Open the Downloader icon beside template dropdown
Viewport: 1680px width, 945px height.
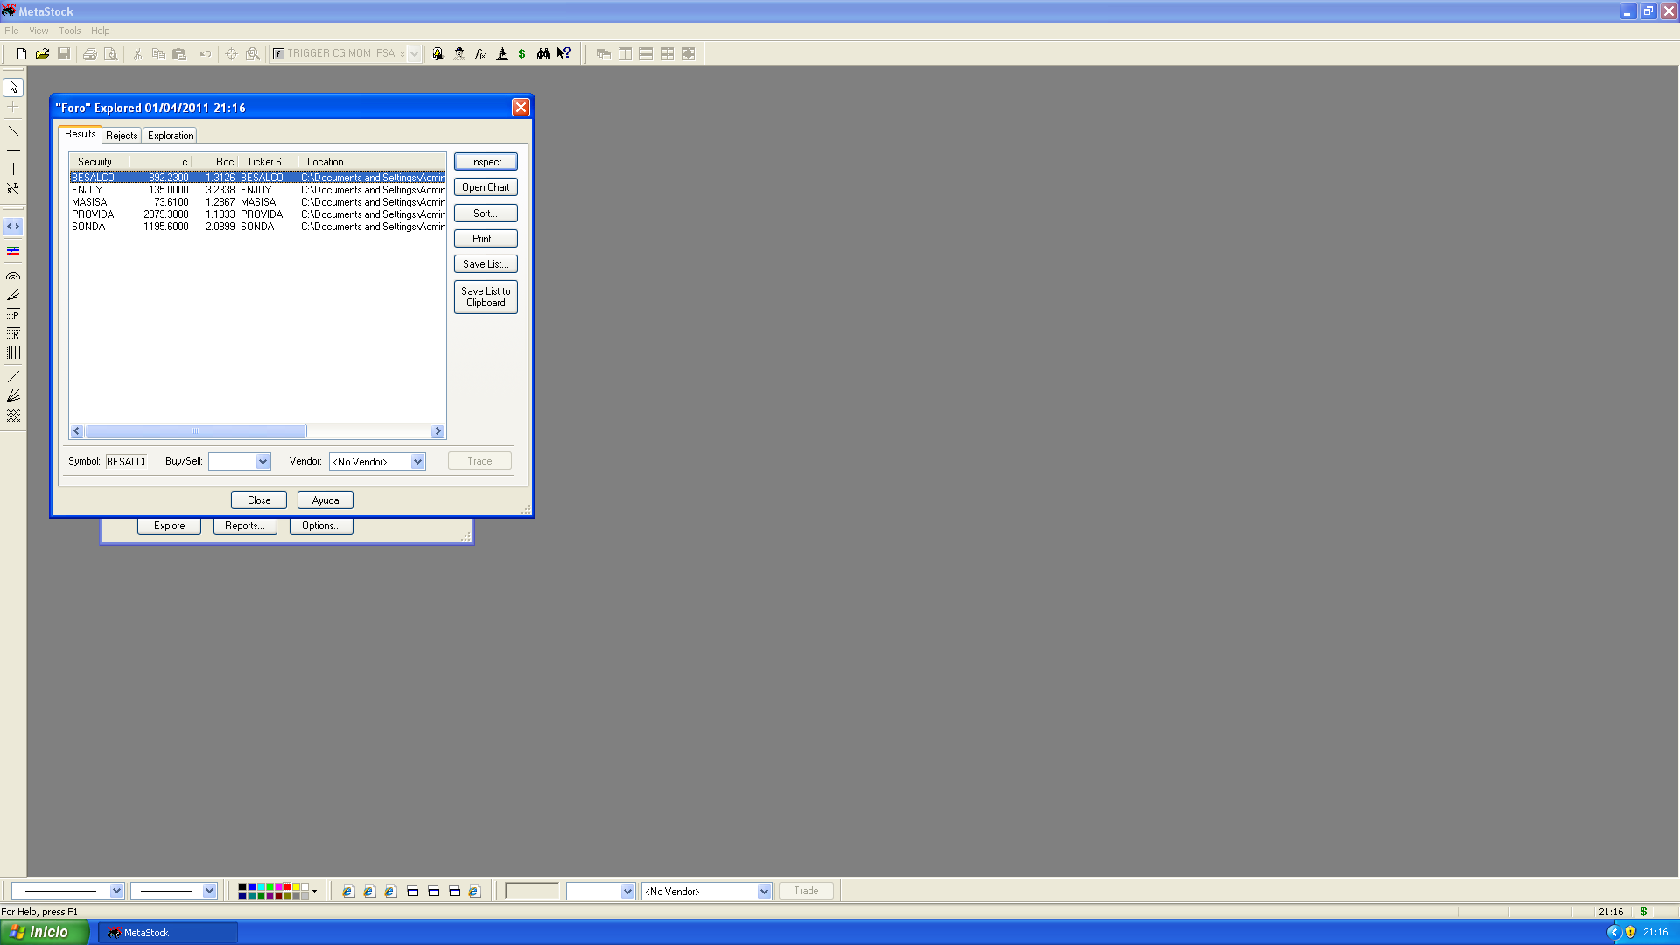tap(437, 53)
